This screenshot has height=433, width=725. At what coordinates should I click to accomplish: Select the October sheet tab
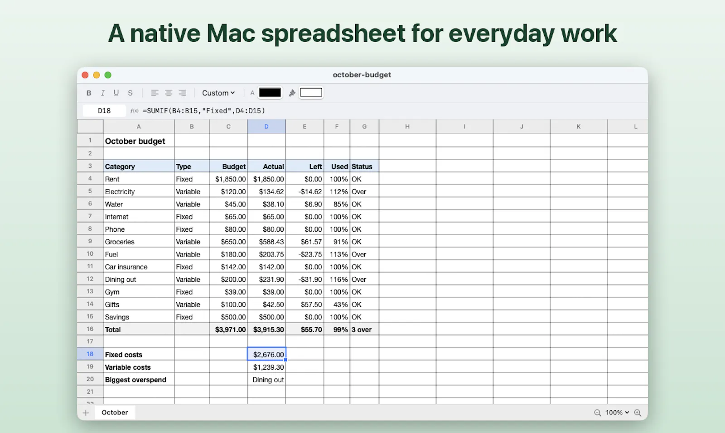pyautogui.click(x=115, y=413)
